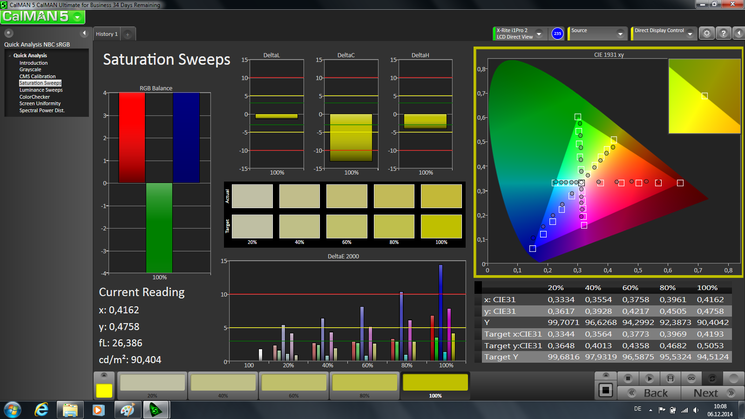745x419 pixels.
Task: Go Back to the previous workflow page
Action: pos(649,393)
